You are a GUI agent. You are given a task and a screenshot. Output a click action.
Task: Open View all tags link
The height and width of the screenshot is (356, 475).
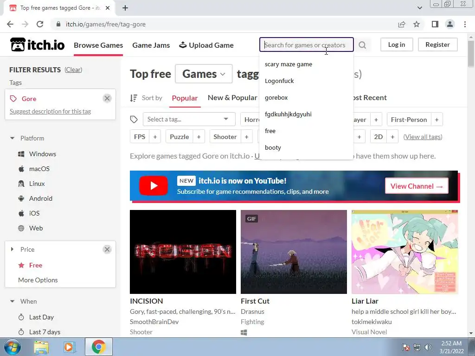coord(423,137)
